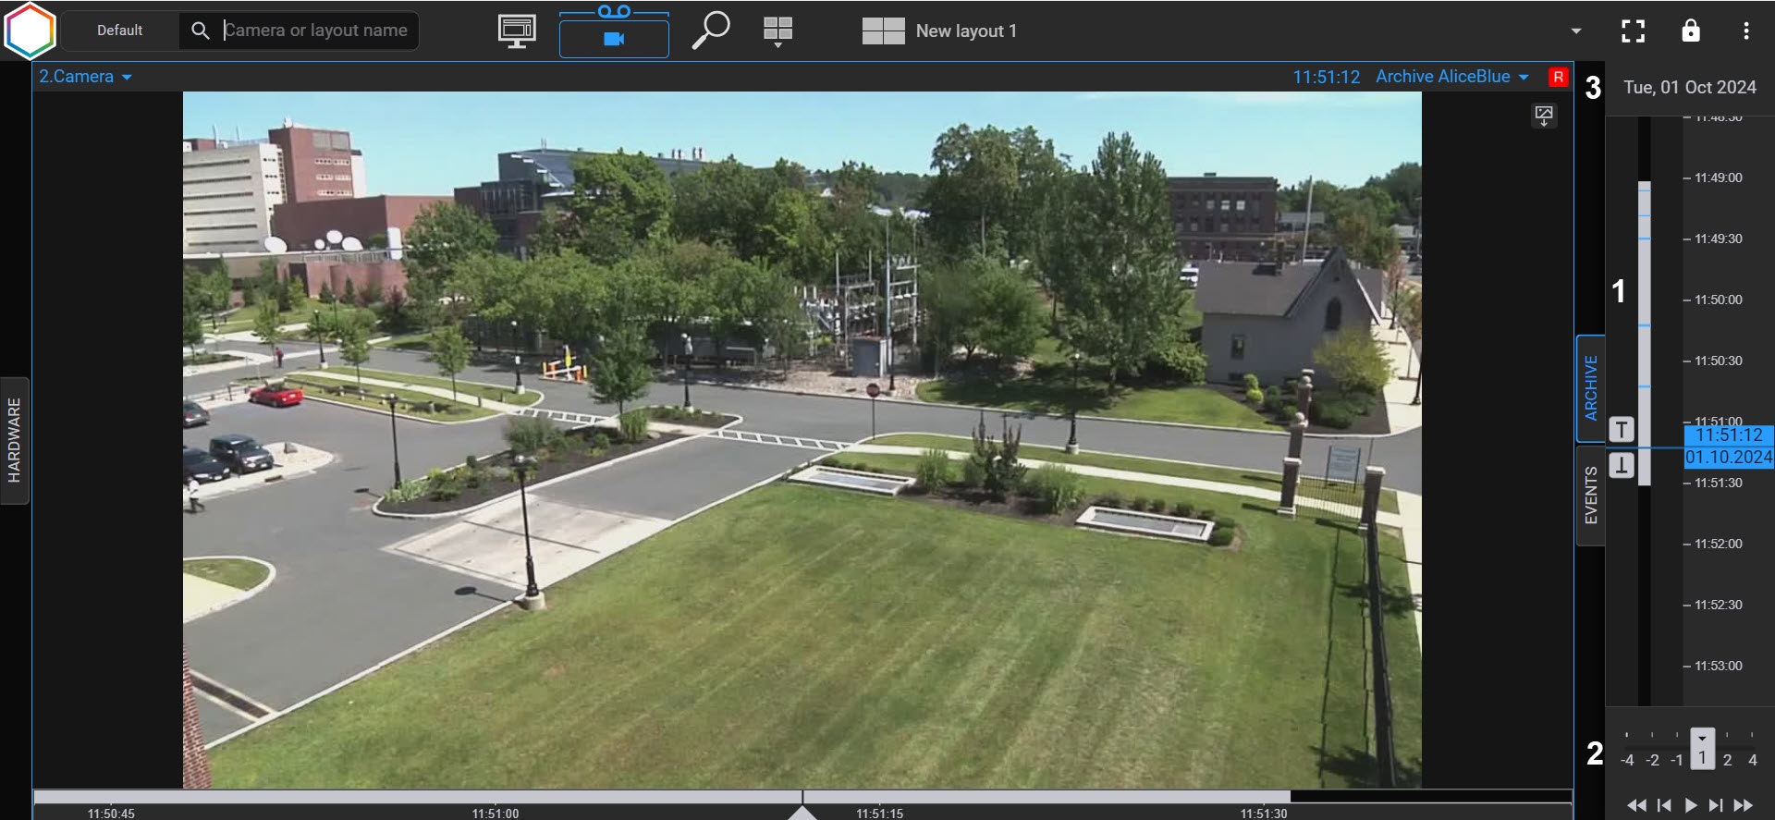Click 11:51:00 on the bottom timeline
The height and width of the screenshot is (820, 1775).
496,814
